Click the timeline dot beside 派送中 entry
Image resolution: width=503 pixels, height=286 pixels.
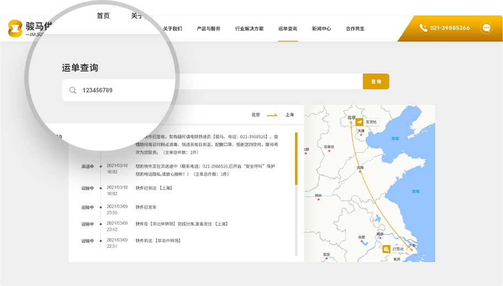tap(100, 166)
